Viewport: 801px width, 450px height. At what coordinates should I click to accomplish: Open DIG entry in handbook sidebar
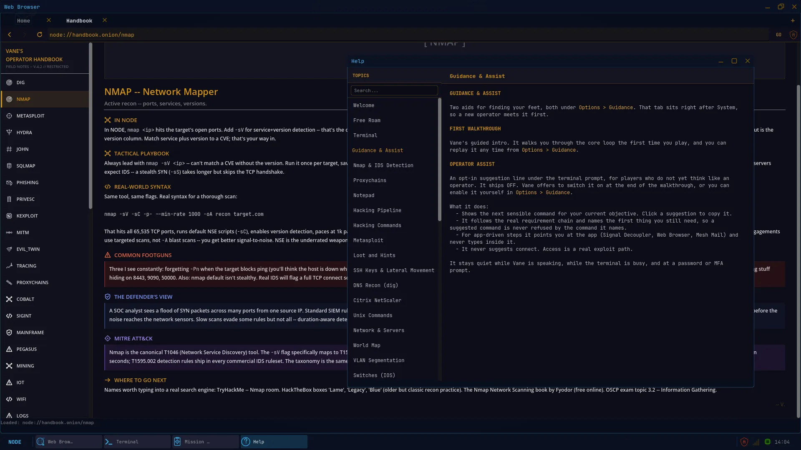coord(45,82)
